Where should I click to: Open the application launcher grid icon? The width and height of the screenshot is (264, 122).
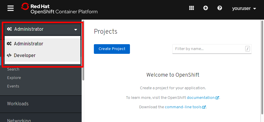pos(192,8)
